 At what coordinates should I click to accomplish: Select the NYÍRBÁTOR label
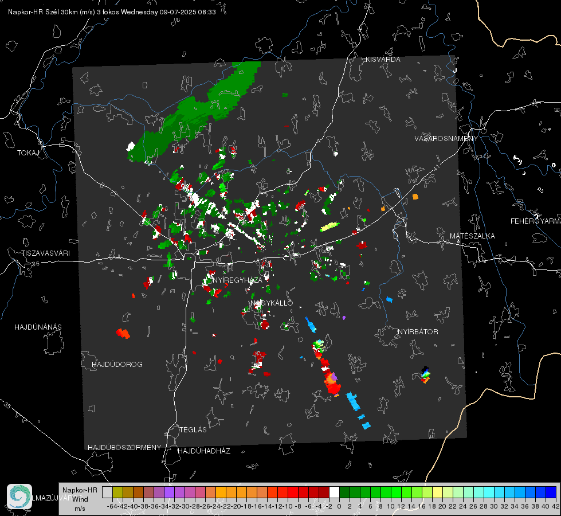tap(418, 332)
